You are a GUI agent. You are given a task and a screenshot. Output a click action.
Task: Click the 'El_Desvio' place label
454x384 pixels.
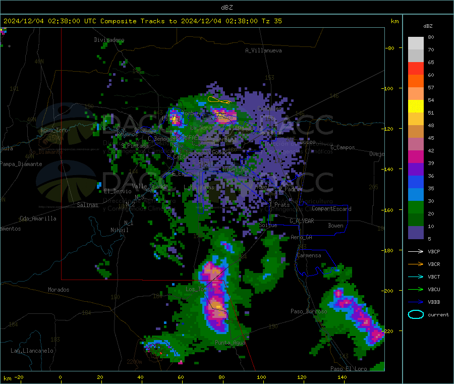click(x=118, y=191)
